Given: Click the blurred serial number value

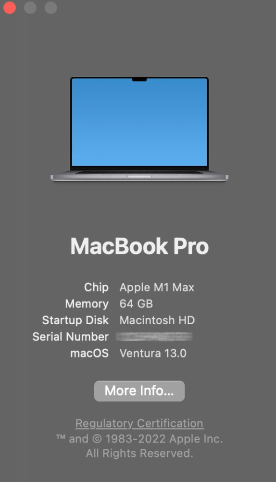Looking at the screenshot, I should pos(154,337).
